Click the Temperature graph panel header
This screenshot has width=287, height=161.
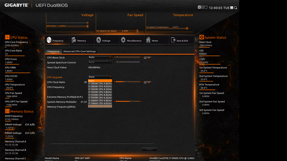tap(183, 15)
